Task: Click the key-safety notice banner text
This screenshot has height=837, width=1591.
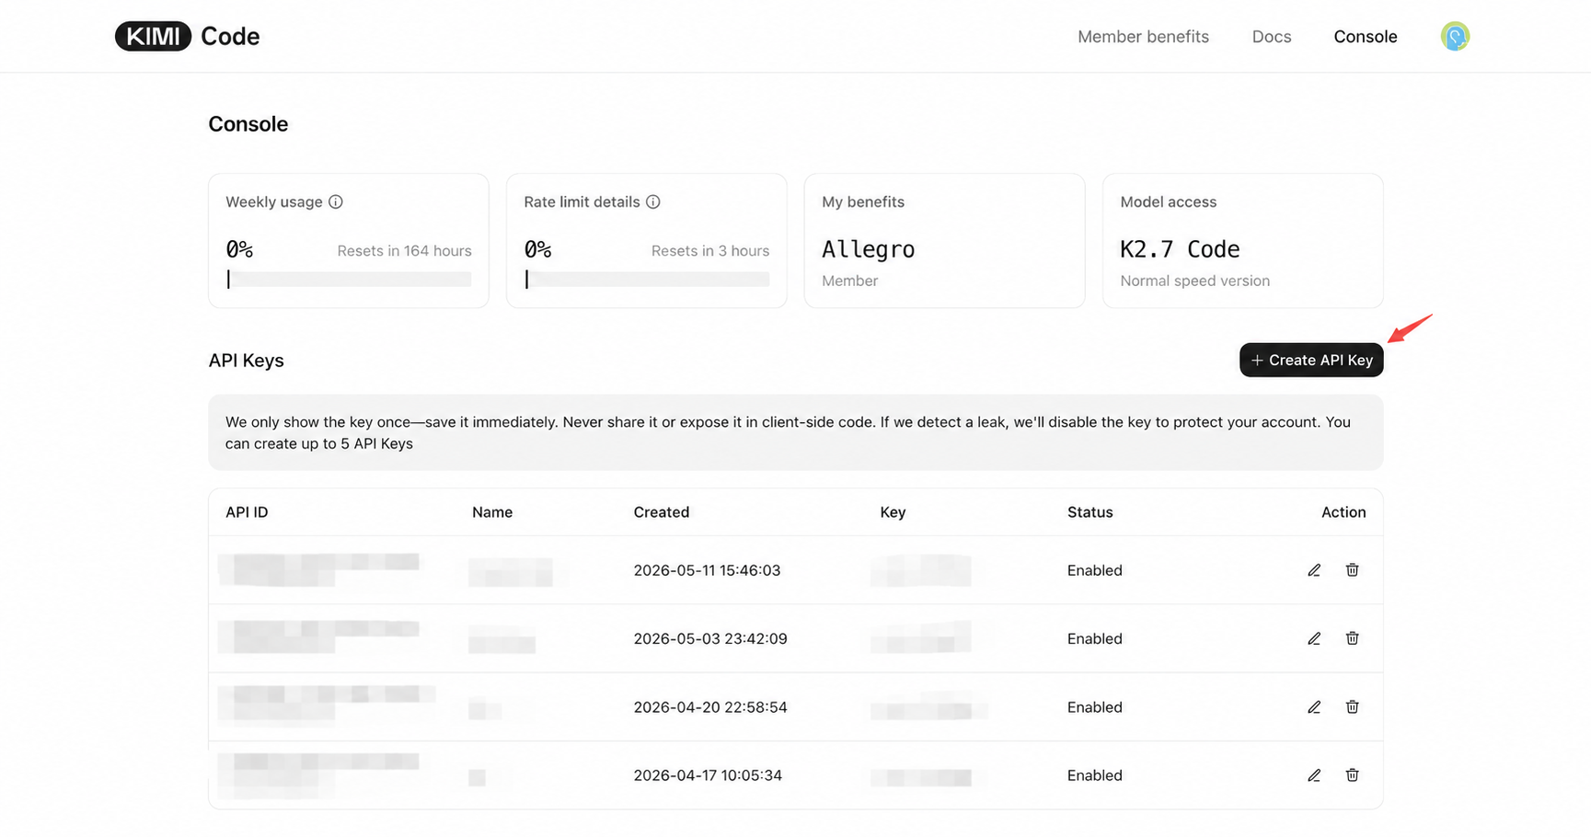Action: (x=788, y=432)
